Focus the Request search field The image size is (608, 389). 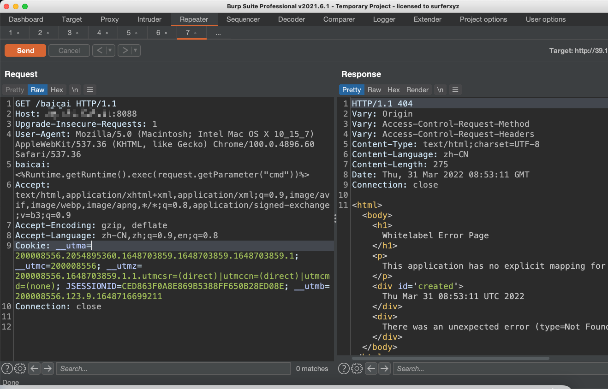pyautogui.click(x=173, y=369)
